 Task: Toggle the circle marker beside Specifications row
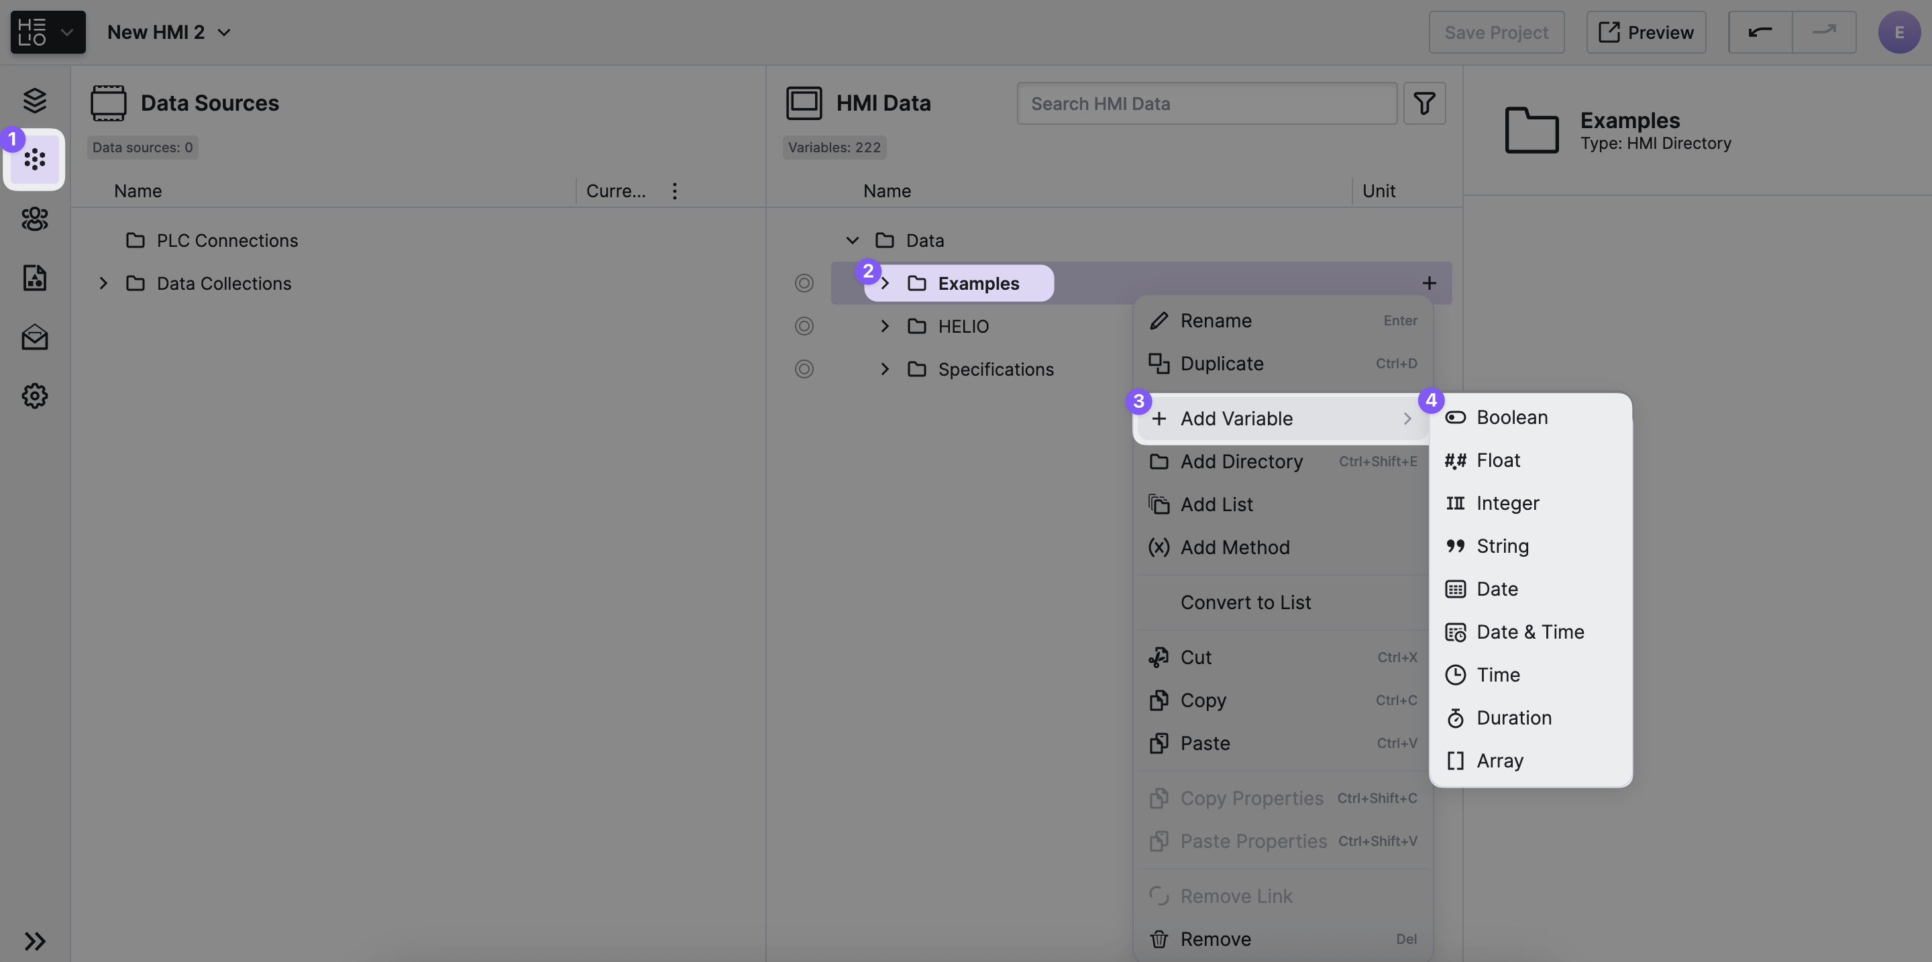click(x=804, y=369)
